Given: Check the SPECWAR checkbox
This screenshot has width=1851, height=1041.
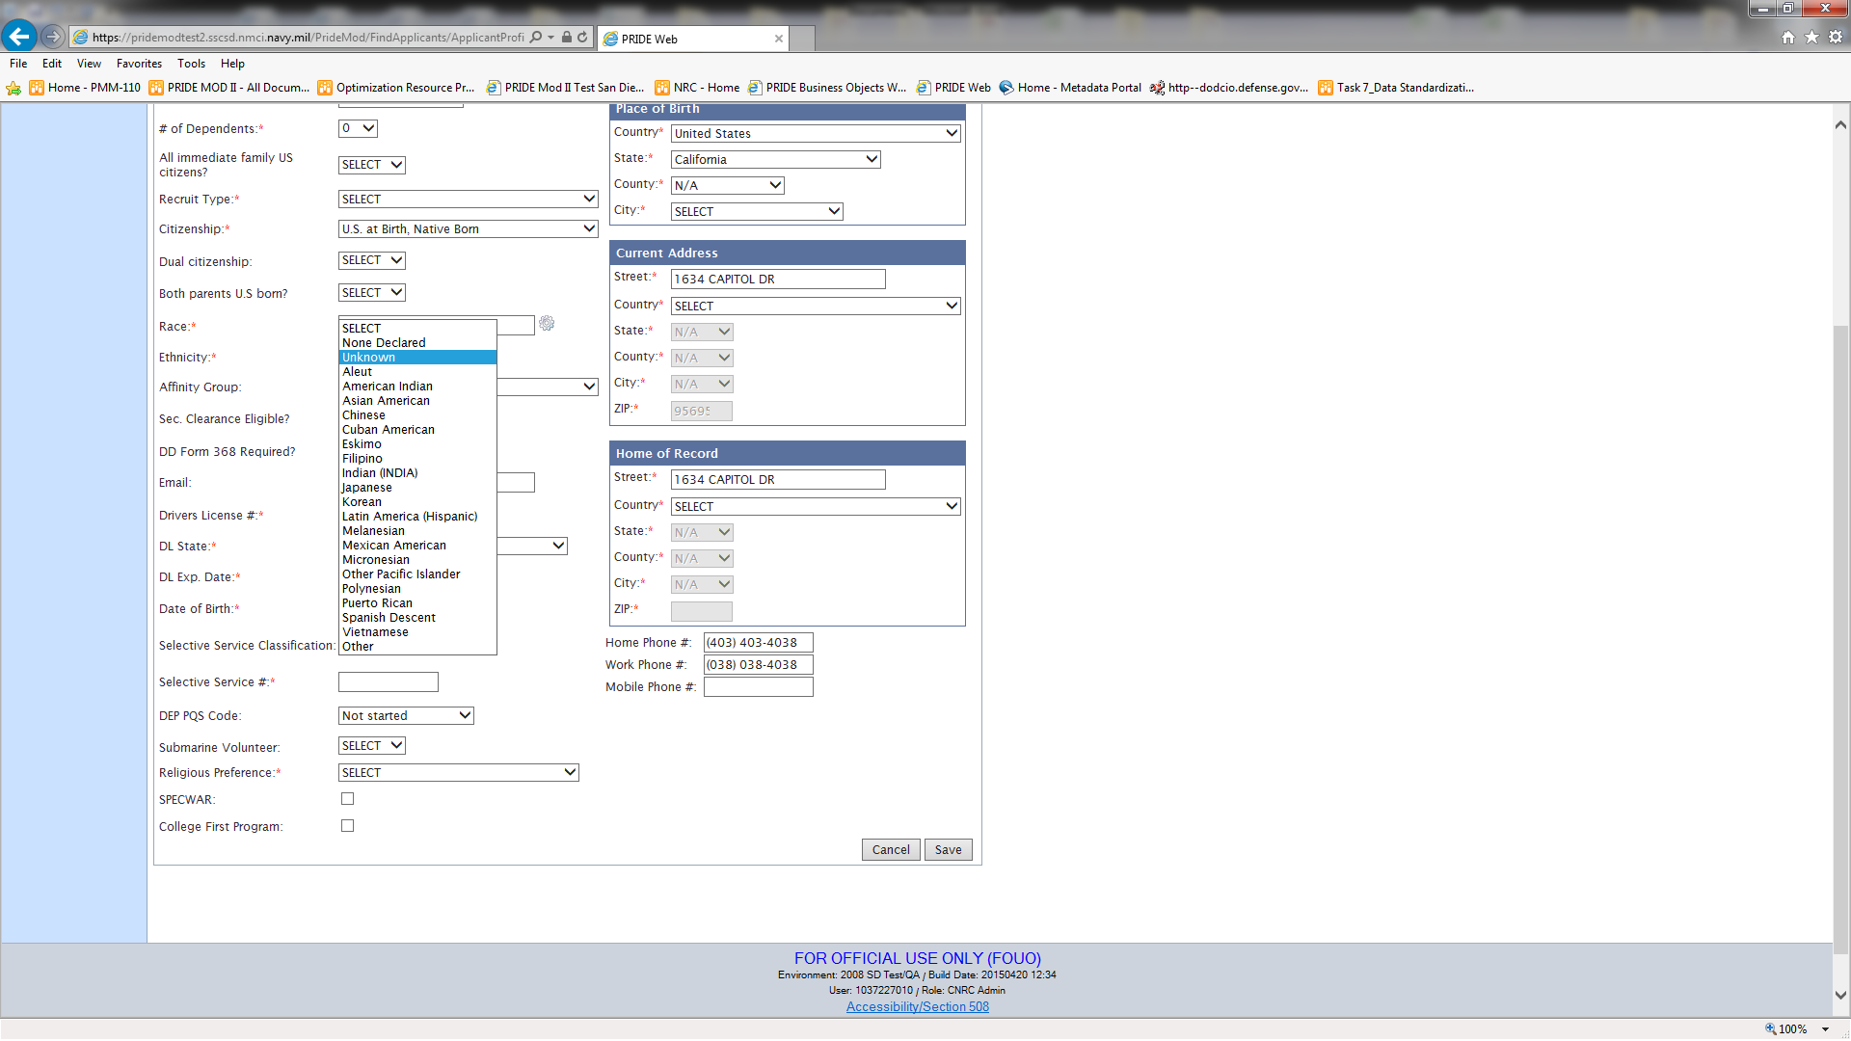Looking at the screenshot, I should tap(347, 799).
